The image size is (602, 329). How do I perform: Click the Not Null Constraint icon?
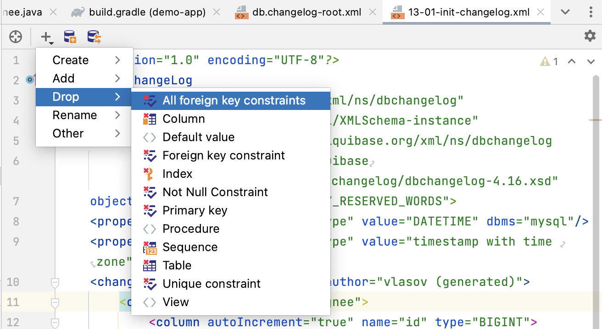pos(150,192)
